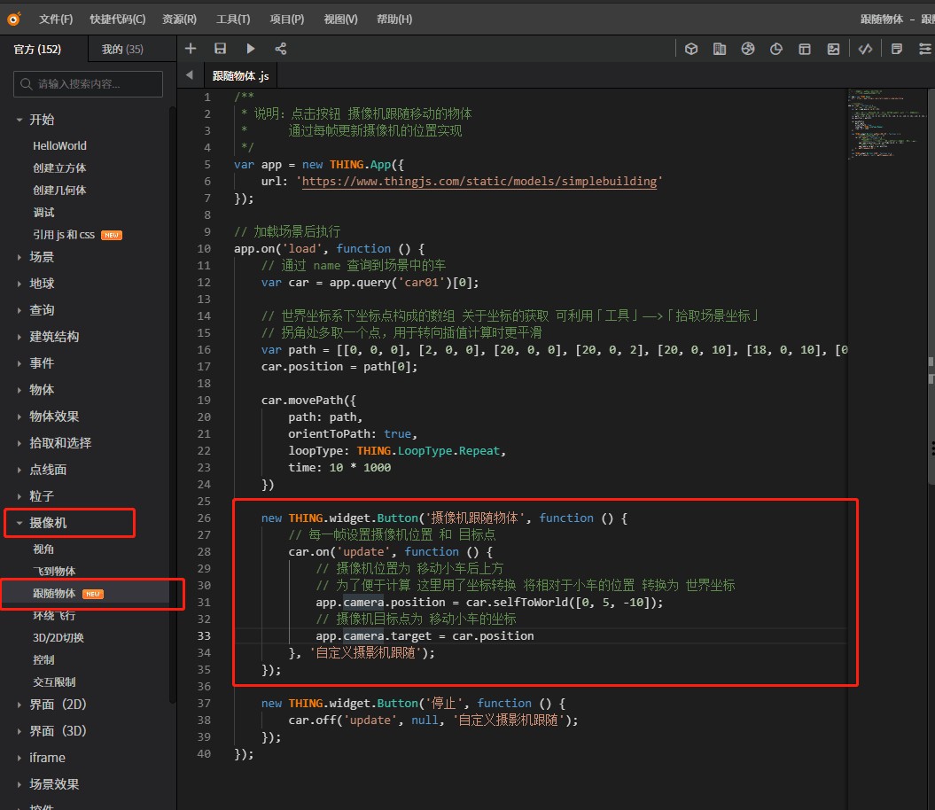The height and width of the screenshot is (810, 935).
Task: Open the 视图(V) menu
Action: coord(340,19)
